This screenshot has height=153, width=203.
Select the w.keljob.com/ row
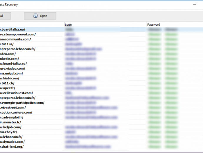tap(101, 127)
